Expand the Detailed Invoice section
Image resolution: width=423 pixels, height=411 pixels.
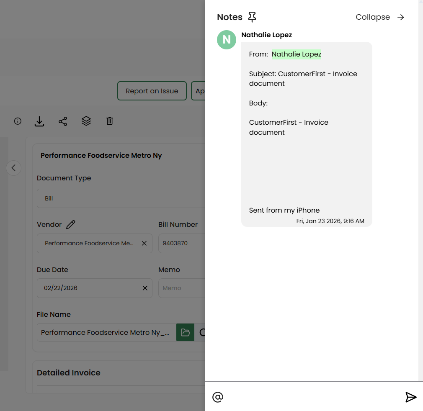pos(69,372)
